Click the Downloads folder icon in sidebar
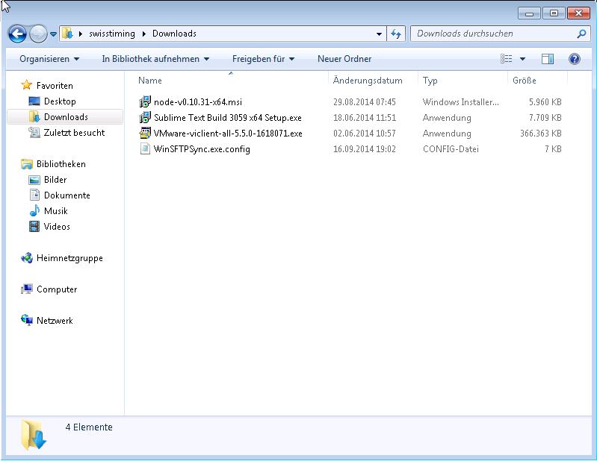The image size is (597, 461). pos(34,116)
